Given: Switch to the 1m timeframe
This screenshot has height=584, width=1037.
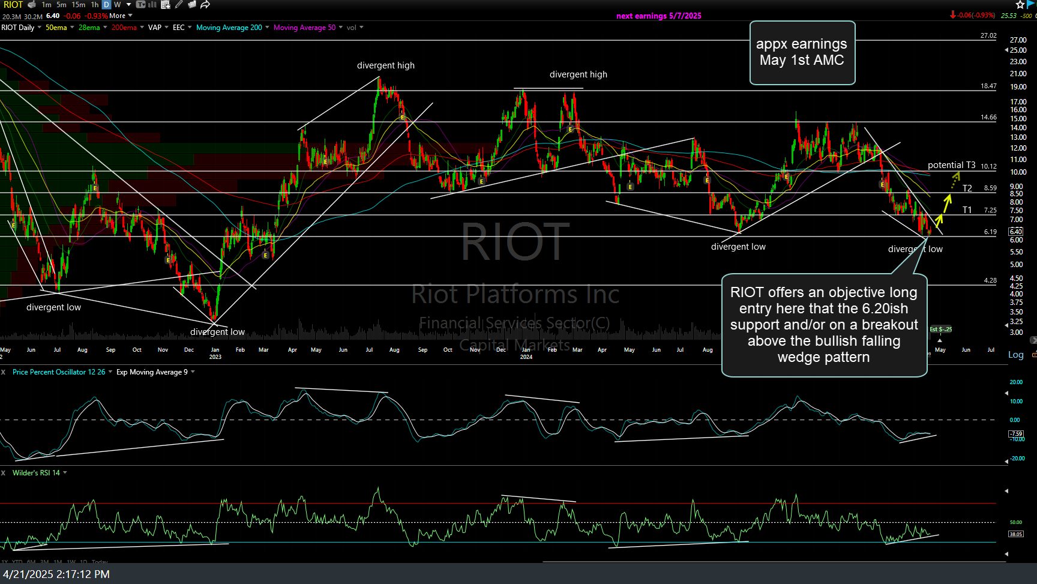Looking at the screenshot, I should pos(46,5).
